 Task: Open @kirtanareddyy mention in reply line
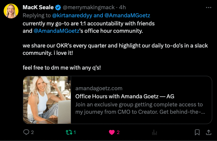[72, 15]
